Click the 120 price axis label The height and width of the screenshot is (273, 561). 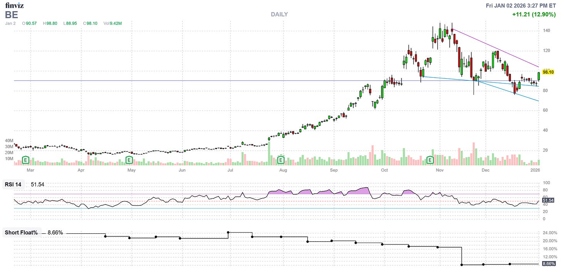[x=547, y=51]
